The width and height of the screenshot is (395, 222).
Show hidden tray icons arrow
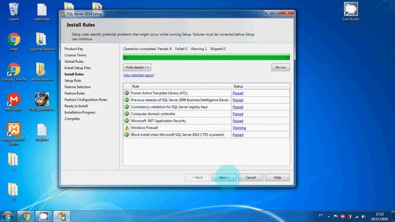click(328, 216)
